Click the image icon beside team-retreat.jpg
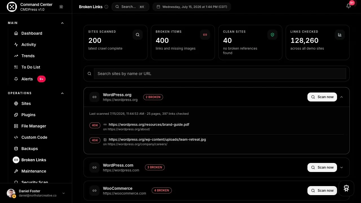361x203 pixels. click(105, 140)
